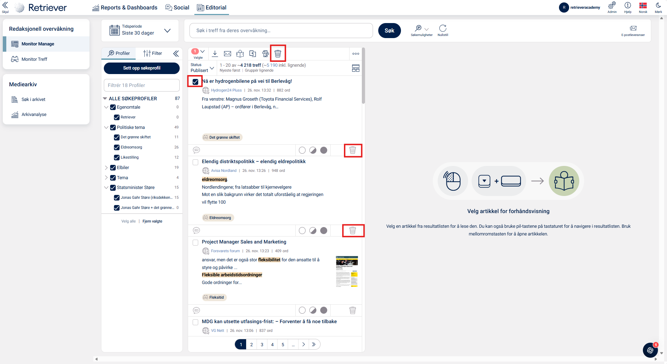The width and height of the screenshot is (667, 364).
Task: Collapse the profile panel with double chevron
Action: 176,53
